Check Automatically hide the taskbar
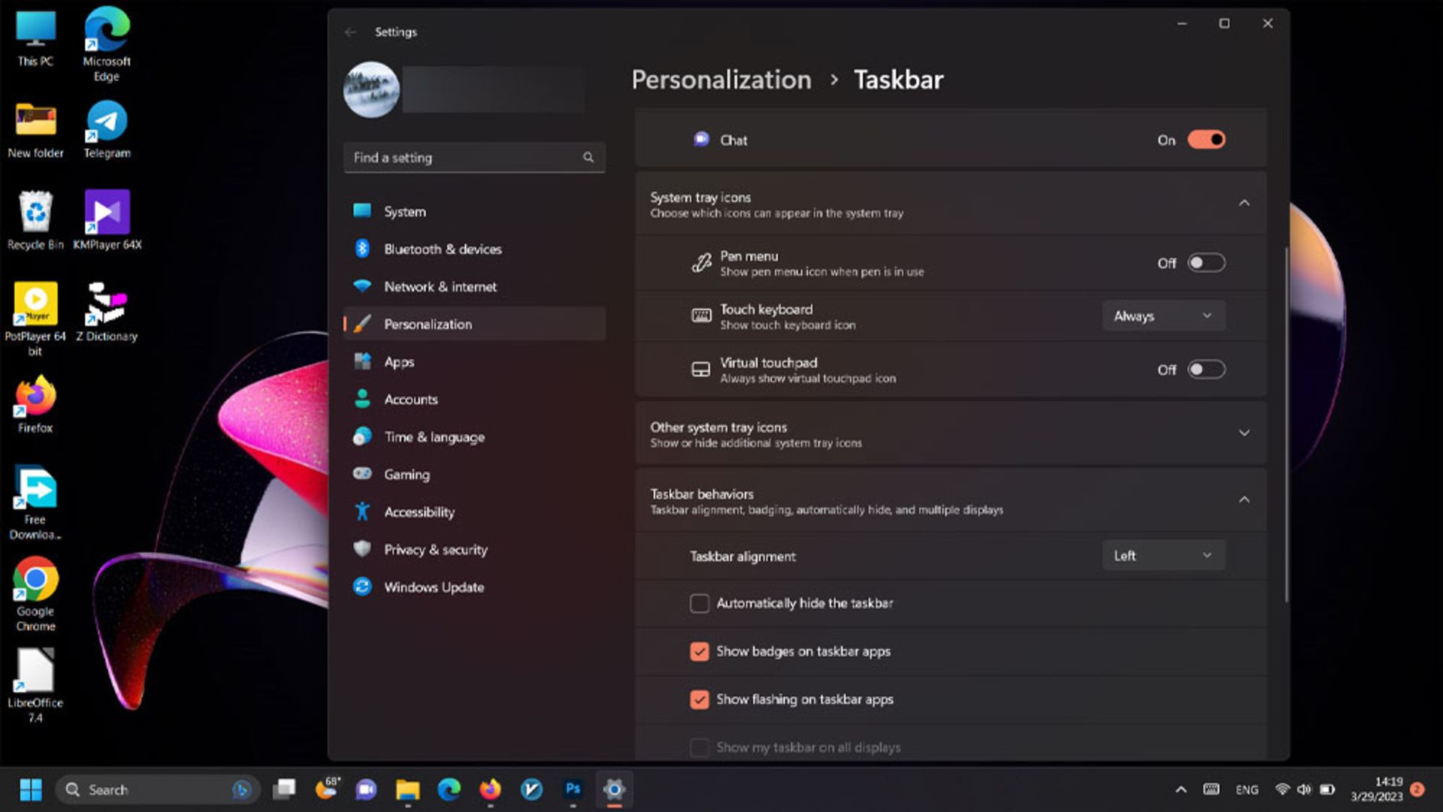Screen dimensions: 1443x812 click(699, 603)
